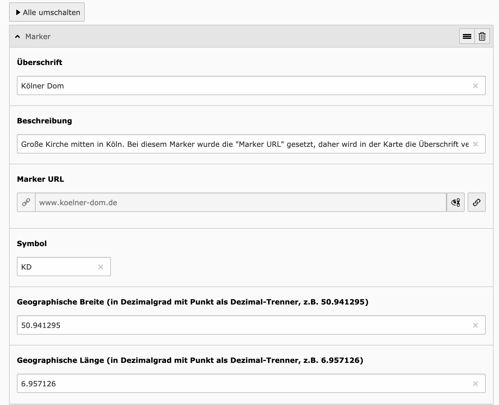
Task: Click the Marker URL field www.koelner-dom.de
Action: (x=240, y=202)
